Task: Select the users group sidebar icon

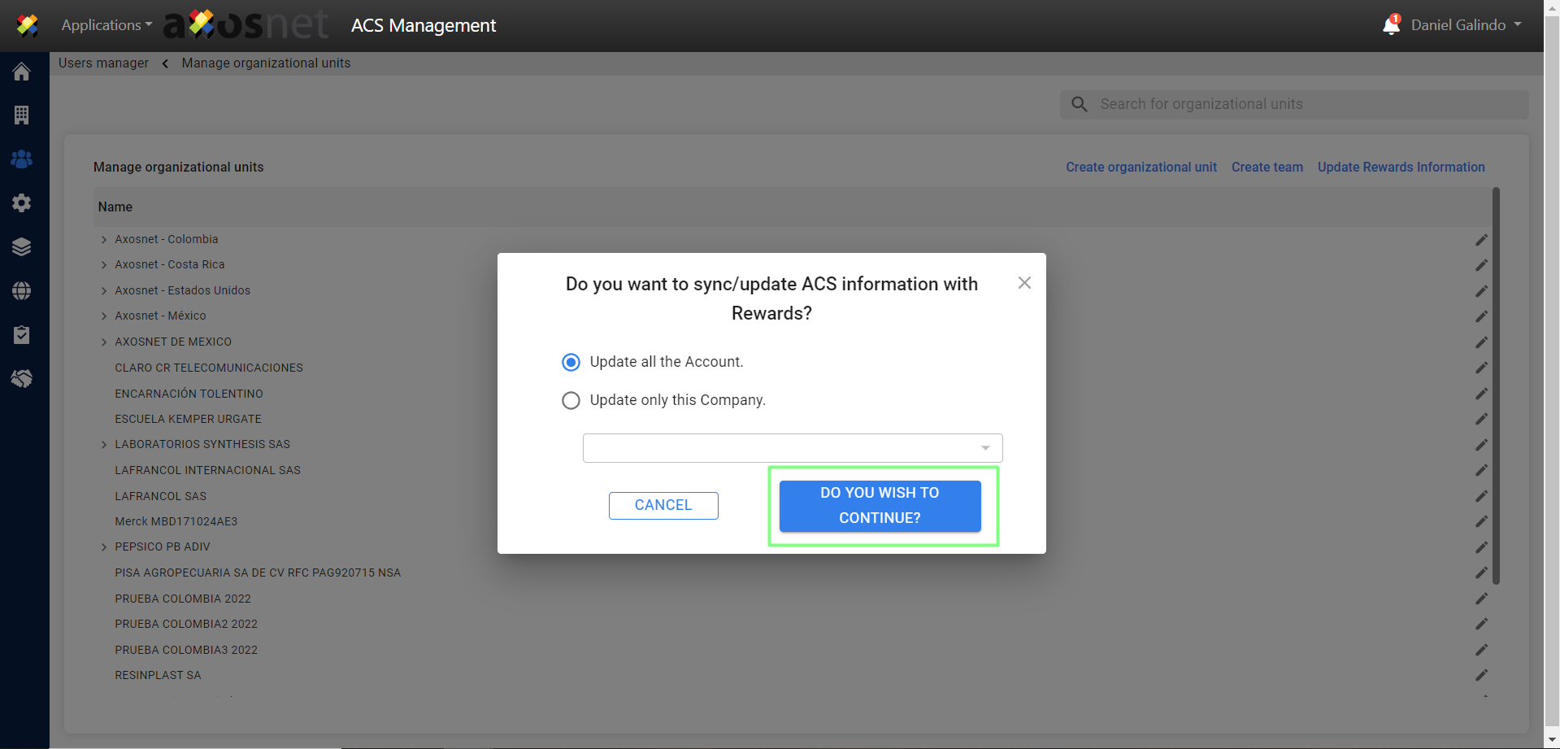Action: click(22, 159)
